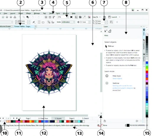Screen dimensions: 155x136
Task: Go to the previous page arrow
Action: (3, 118)
